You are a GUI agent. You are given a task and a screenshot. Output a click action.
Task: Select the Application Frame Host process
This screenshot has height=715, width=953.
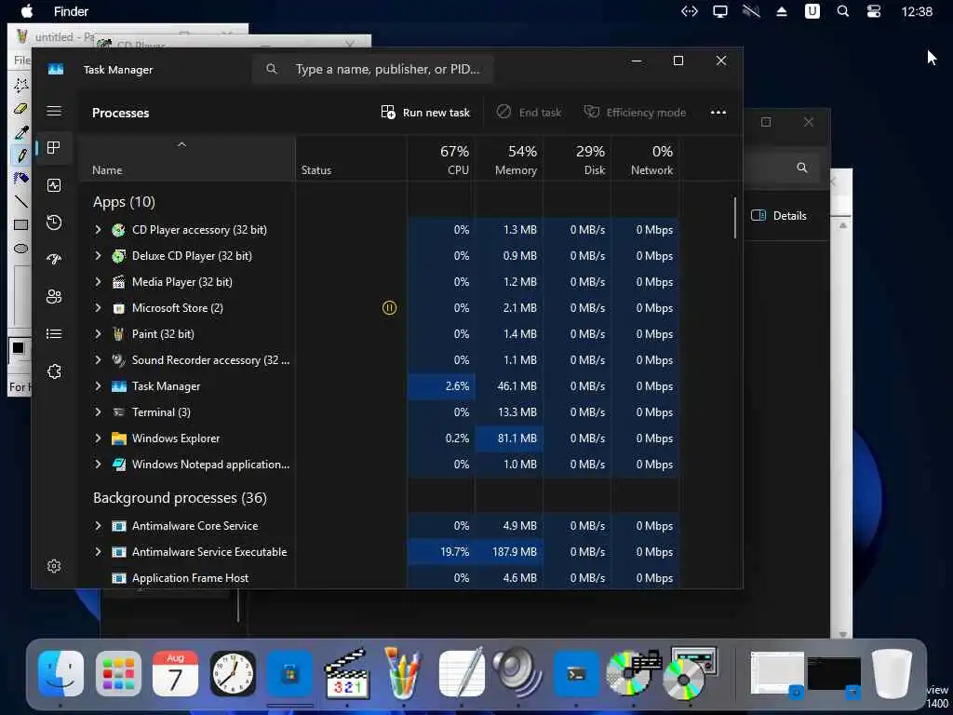(x=190, y=578)
